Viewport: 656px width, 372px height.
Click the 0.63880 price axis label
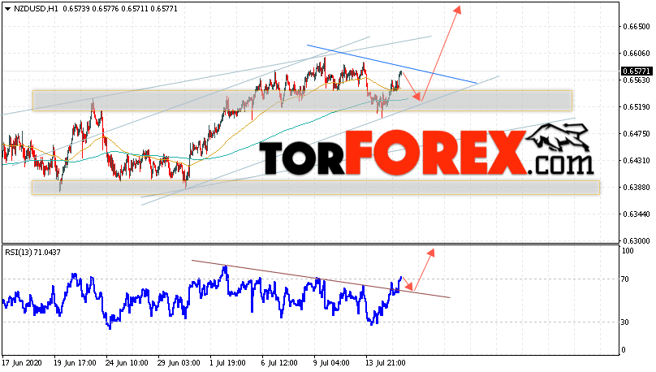tap(637, 187)
